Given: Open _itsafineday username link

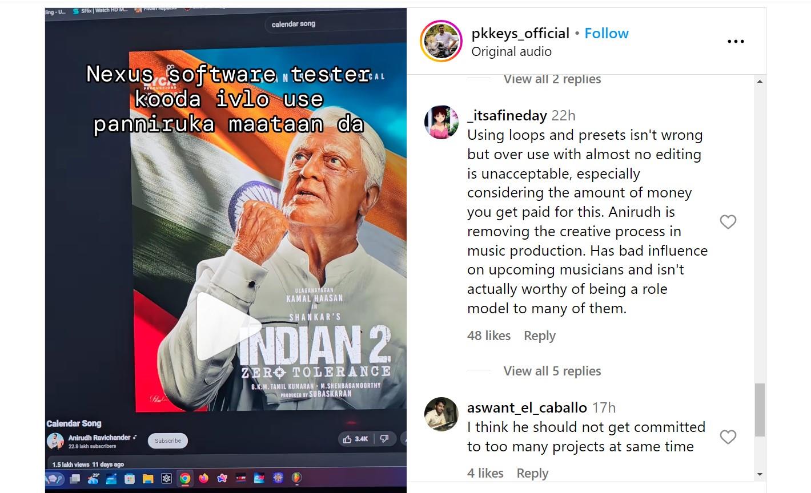Looking at the screenshot, I should click(507, 115).
